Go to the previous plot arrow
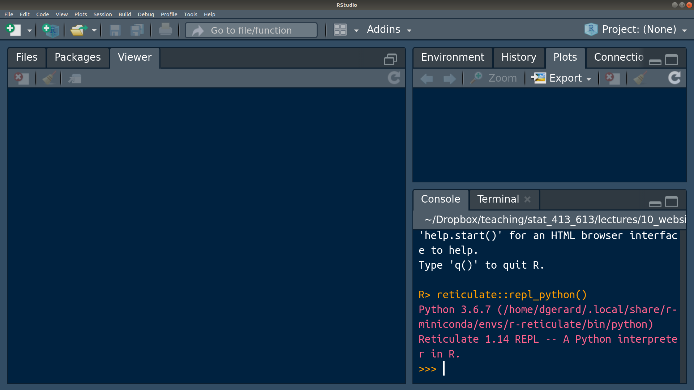Screen dimensions: 694x390 click(x=427, y=78)
